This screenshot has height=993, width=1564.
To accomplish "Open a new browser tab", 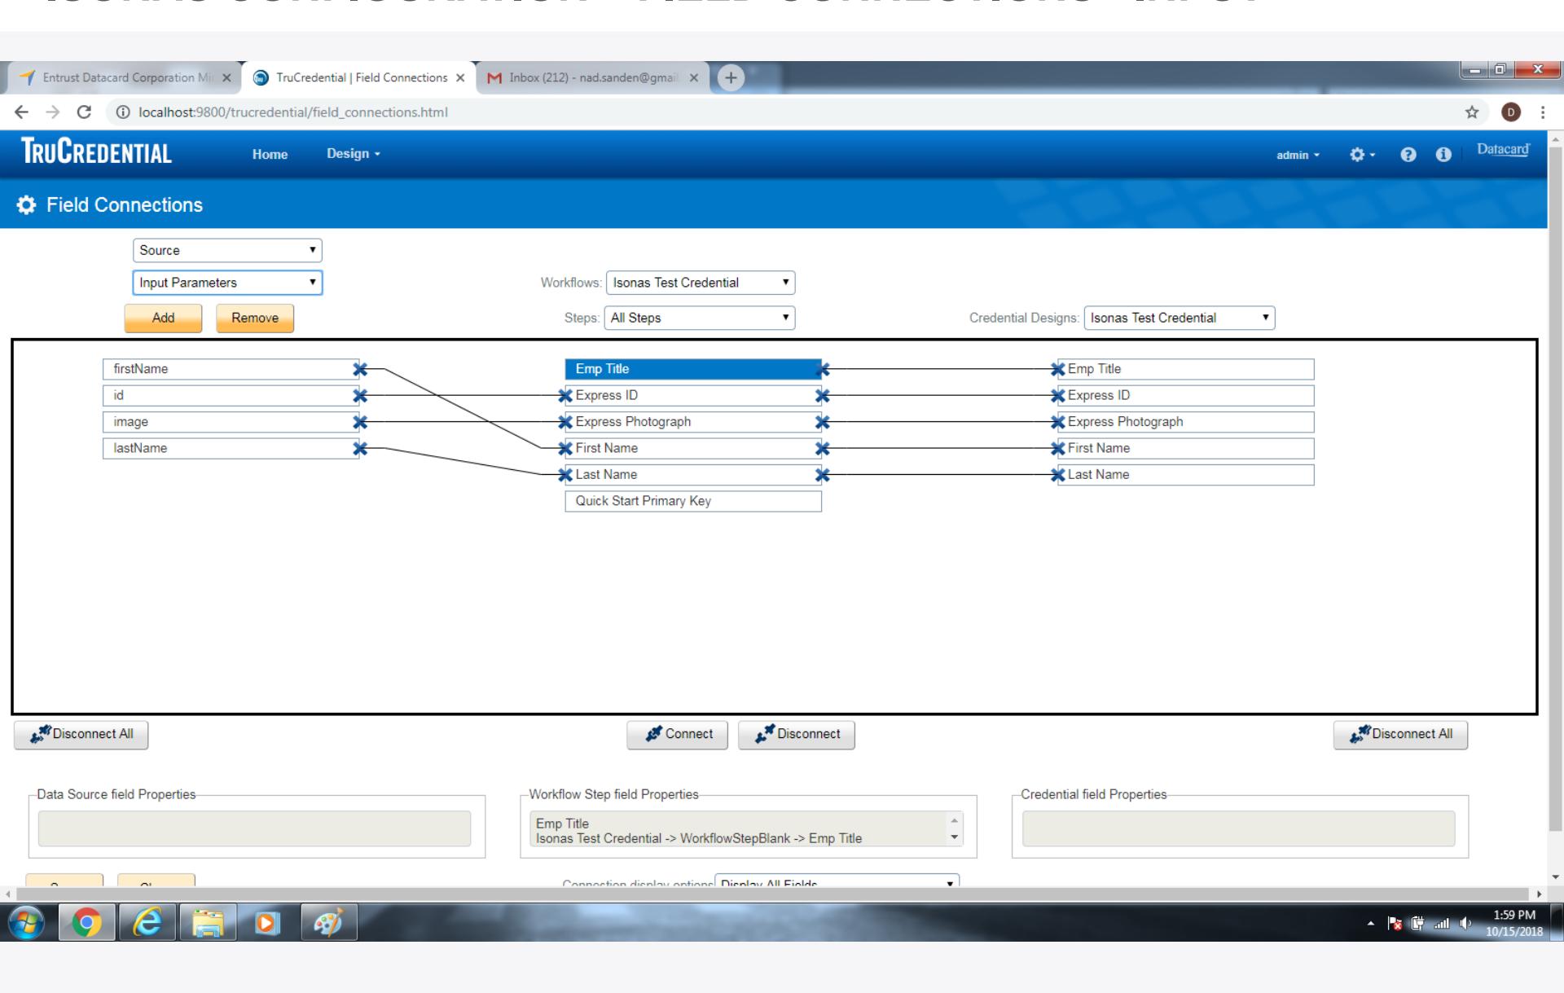I will pos(731,77).
